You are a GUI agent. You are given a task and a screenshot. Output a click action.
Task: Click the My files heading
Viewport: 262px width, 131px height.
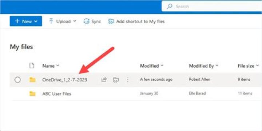point(21,47)
